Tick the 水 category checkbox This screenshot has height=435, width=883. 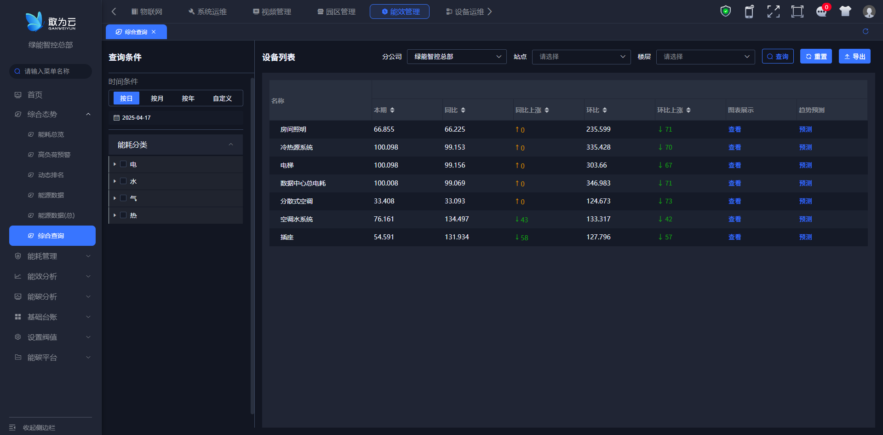coord(123,181)
